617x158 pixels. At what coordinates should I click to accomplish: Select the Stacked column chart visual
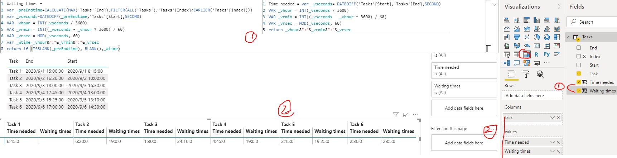pyautogui.click(x=517, y=20)
